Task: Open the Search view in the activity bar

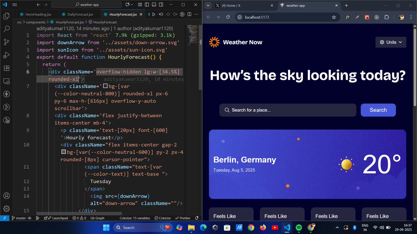Action: pos(6,29)
